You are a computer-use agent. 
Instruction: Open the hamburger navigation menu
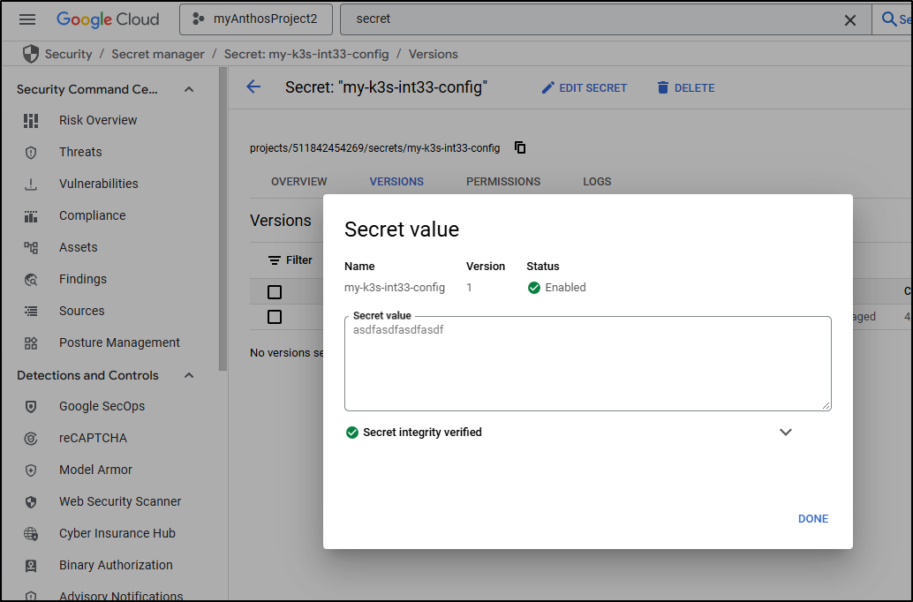pyautogui.click(x=27, y=19)
